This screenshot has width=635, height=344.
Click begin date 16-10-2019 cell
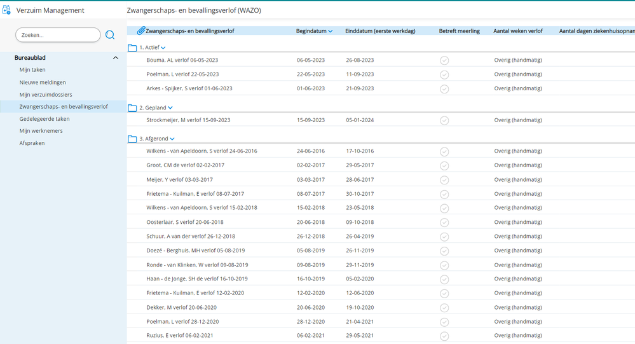311,279
